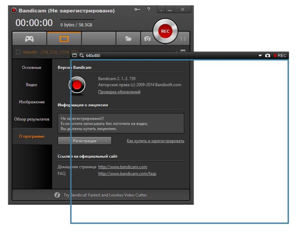Viewport: 296px width, 232px height.
Task: Click the 00:00:00 recording timer
Action: tap(34, 23)
